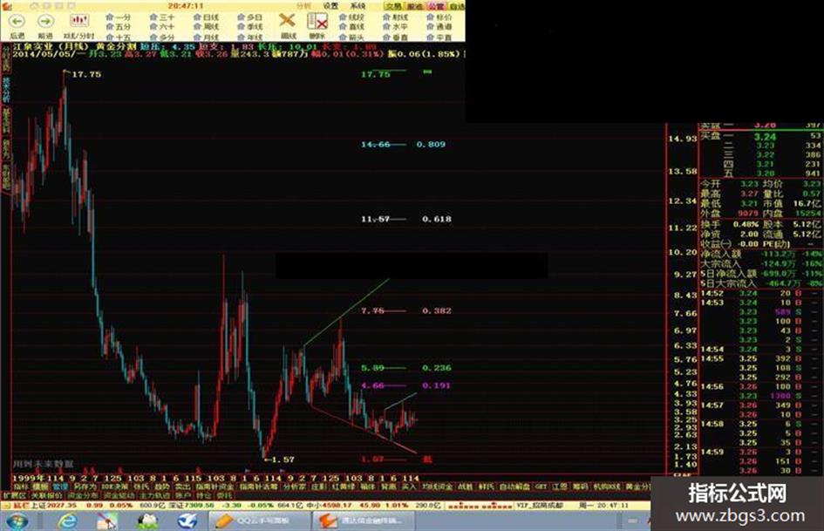Select the 六十 sixty-minute period

[x=162, y=27]
